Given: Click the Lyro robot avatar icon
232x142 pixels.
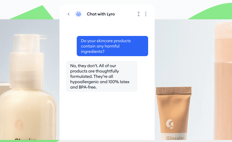Looking at the screenshot, I should click(79, 14).
